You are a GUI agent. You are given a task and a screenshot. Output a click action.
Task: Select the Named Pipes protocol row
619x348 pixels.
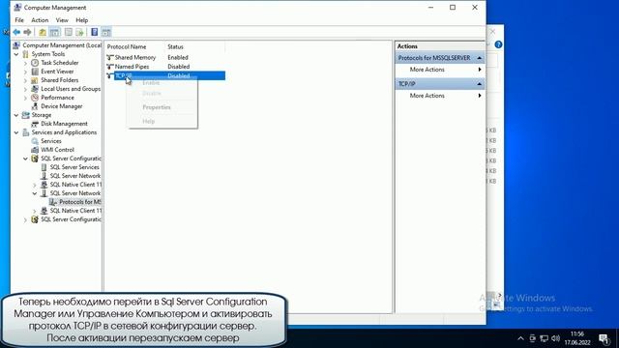165,67
